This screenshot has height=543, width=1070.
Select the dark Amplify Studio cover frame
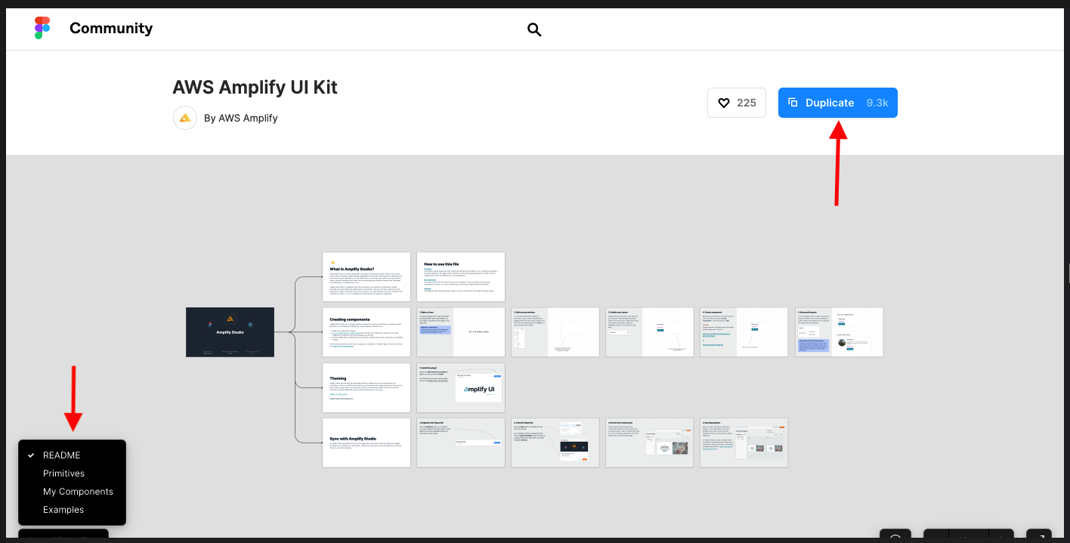[x=230, y=332]
